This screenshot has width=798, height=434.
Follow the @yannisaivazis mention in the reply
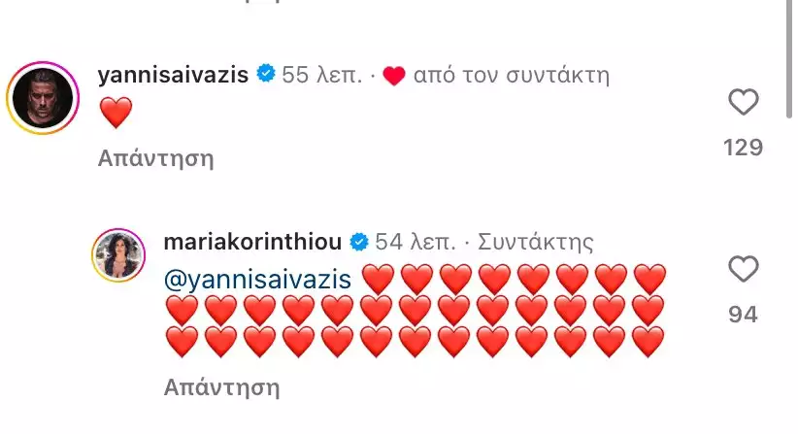[x=257, y=280]
